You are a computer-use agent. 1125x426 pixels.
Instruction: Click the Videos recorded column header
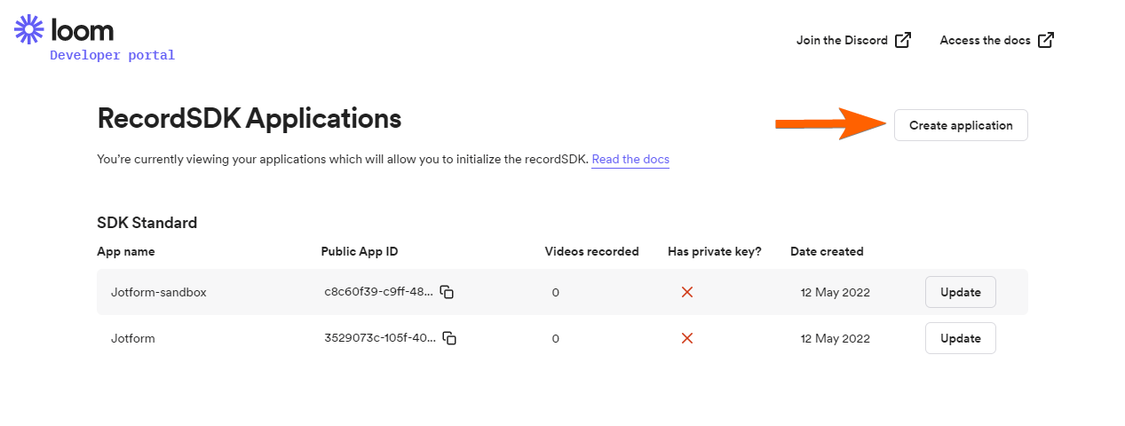(x=591, y=251)
